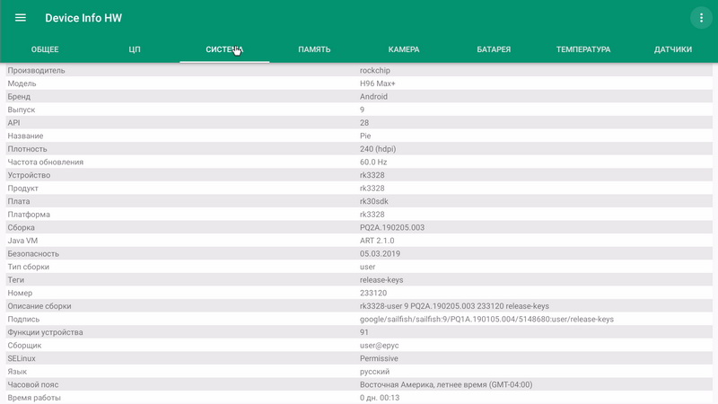Select the Часовой пояс row
718x404 pixels.
click(x=359, y=385)
